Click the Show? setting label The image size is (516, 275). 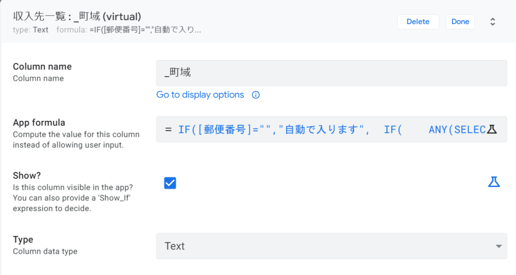click(27, 175)
